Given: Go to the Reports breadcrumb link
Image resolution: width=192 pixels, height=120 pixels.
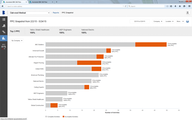Looking at the screenshot, I should click(56, 13).
